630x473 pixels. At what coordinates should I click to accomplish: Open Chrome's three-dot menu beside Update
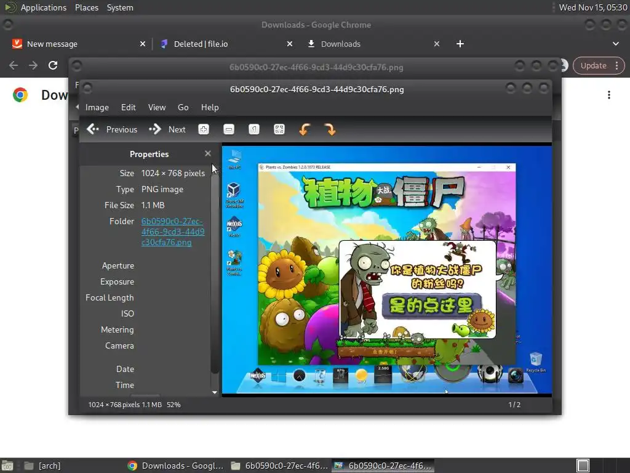(x=616, y=65)
